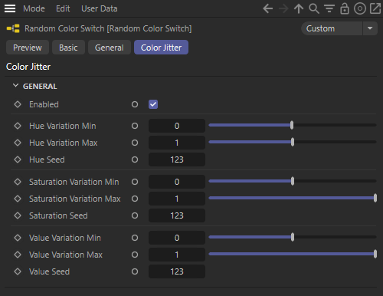Click the Saturation Variation Max slider handle
The image size is (383, 296).
click(x=375, y=198)
